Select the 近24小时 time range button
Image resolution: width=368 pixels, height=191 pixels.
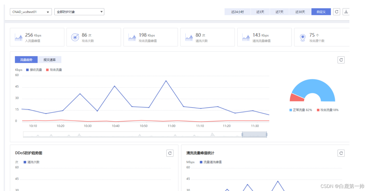click(237, 12)
